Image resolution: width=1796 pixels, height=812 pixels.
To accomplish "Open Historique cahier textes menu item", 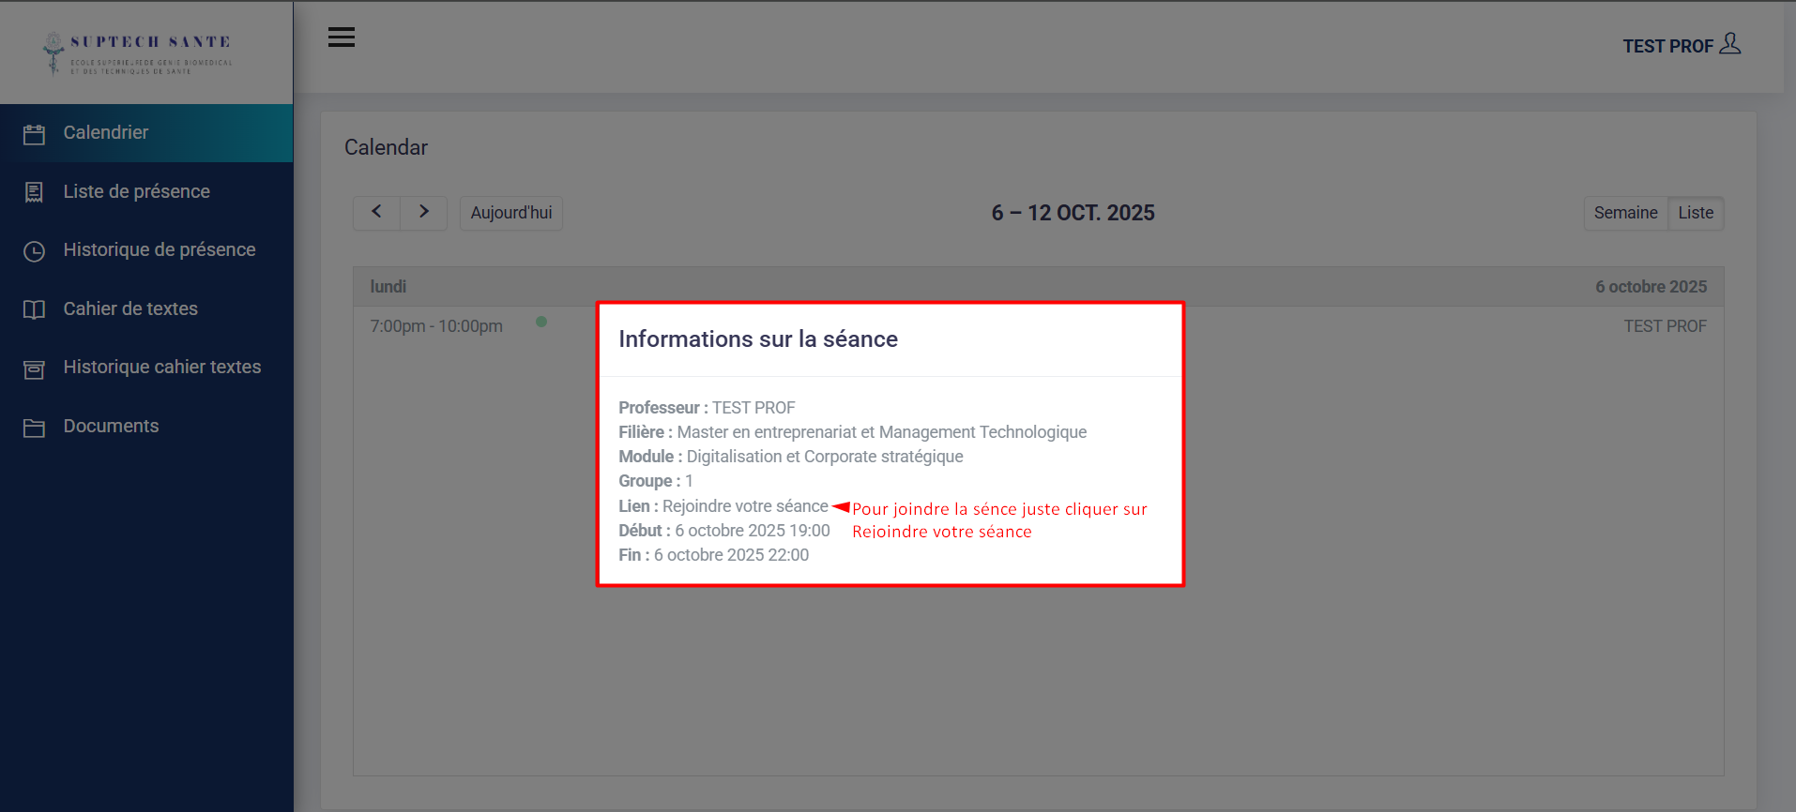I will tap(161, 367).
